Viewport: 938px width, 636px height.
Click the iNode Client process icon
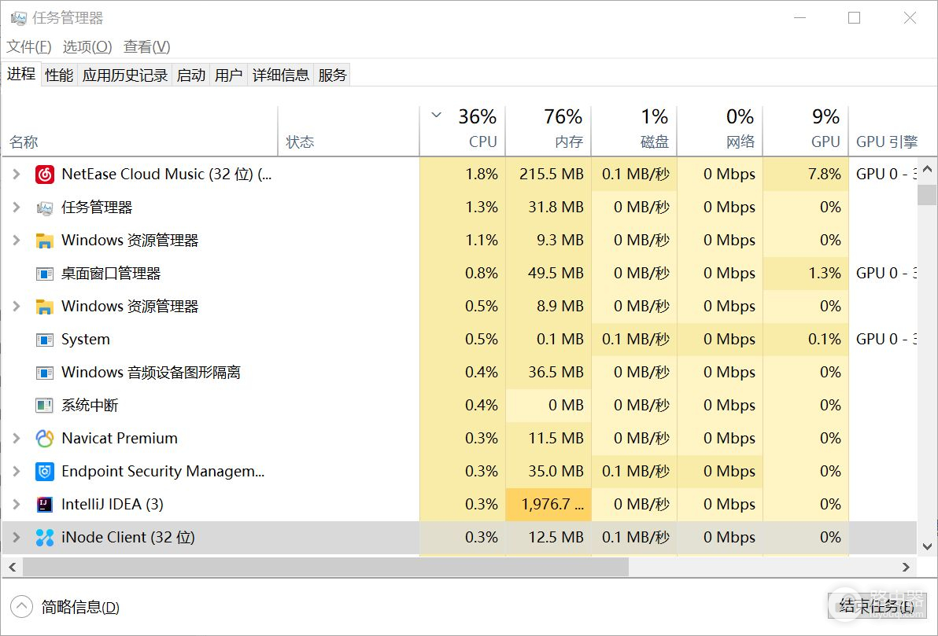point(45,538)
